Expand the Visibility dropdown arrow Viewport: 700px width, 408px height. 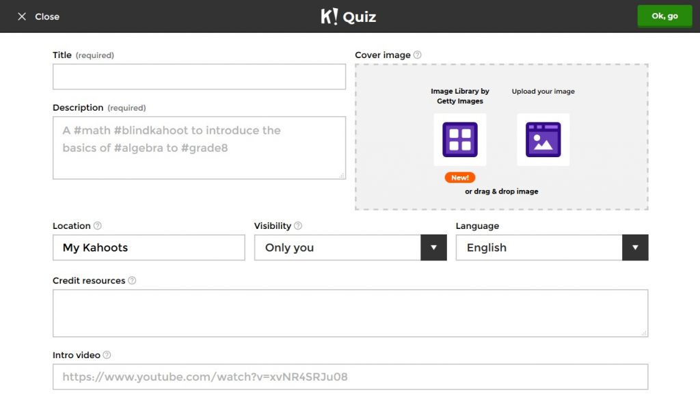[x=433, y=247]
